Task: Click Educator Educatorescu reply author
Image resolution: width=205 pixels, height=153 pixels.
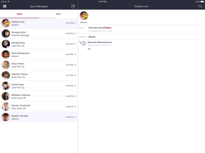Action: (x=100, y=42)
